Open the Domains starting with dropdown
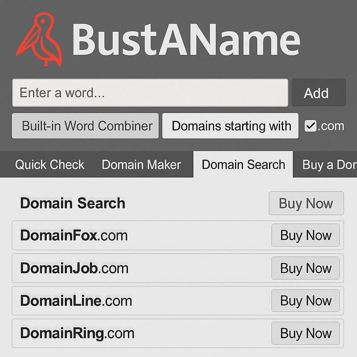Screen dimensions: 357x357 (230, 126)
